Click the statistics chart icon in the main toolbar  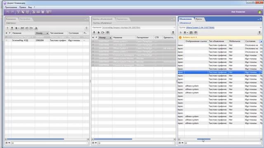(x=33, y=12)
